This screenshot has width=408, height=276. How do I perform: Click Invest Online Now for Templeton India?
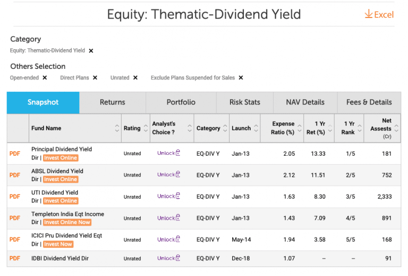[67, 222]
